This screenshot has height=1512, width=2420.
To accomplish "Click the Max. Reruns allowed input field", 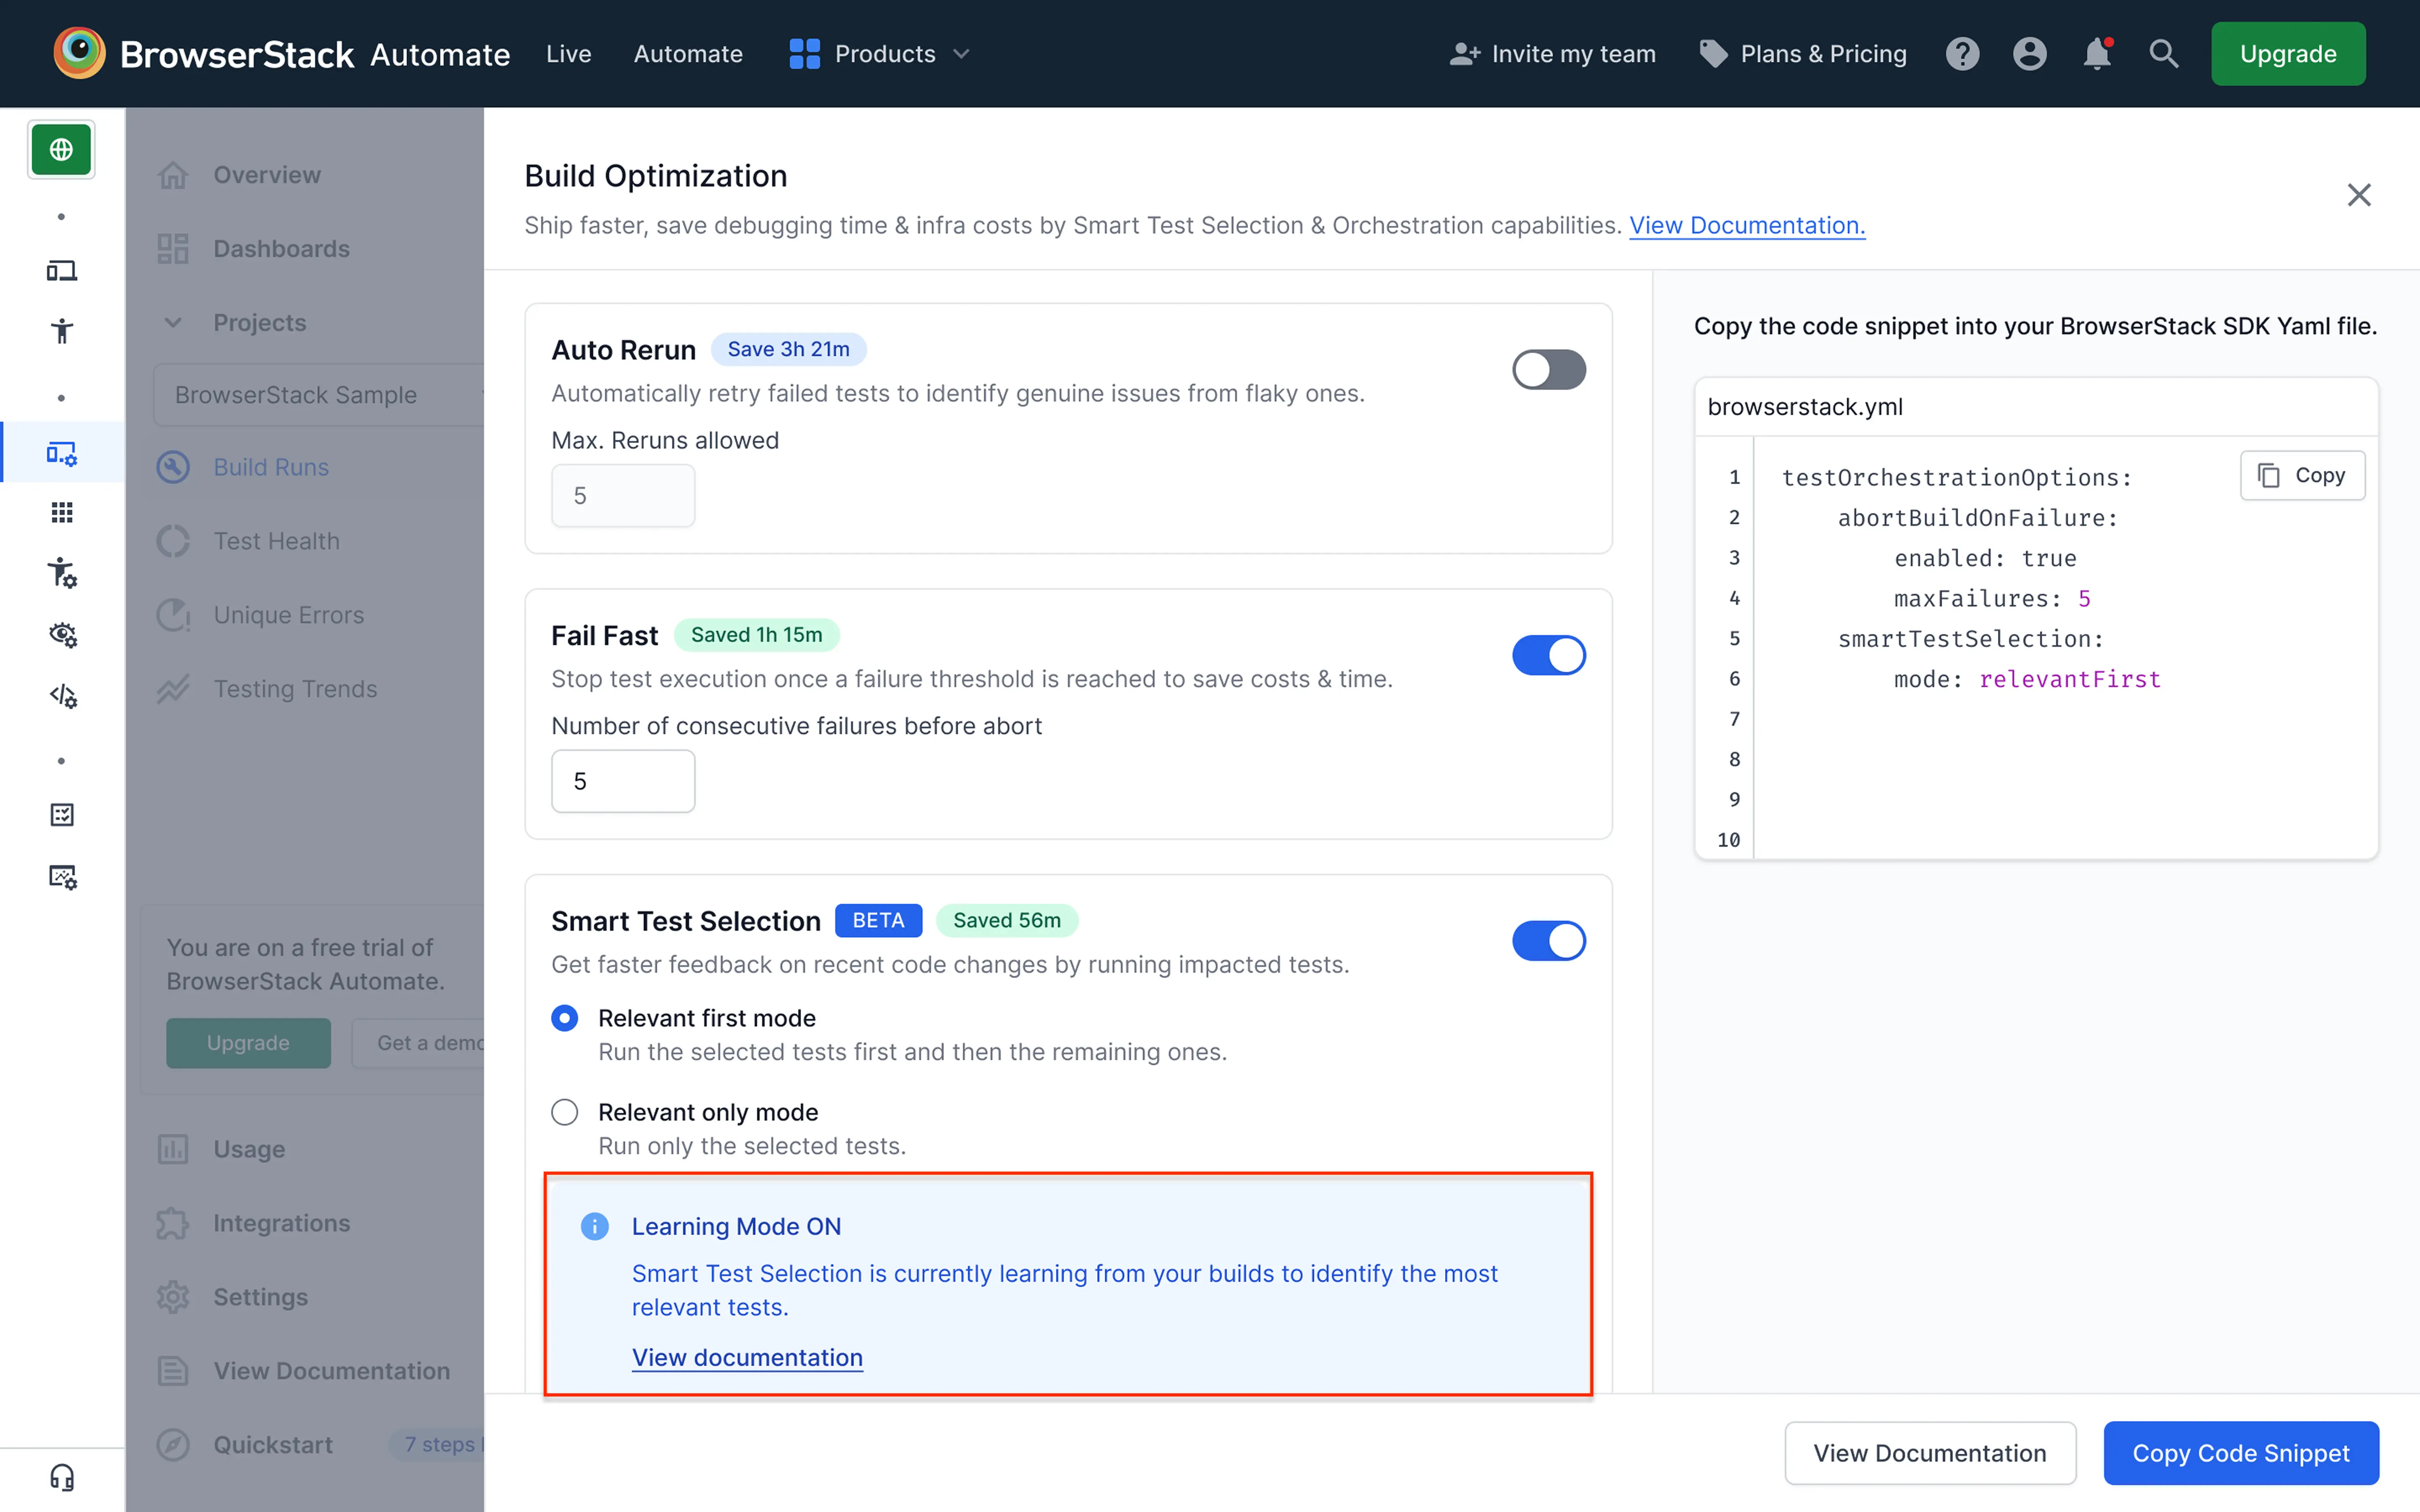I will pyautogui.click(x=623, y=496).
